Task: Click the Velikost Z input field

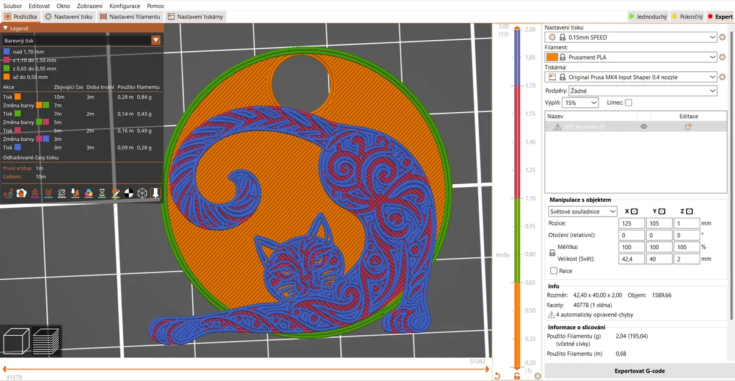Action: tap(687, 258)
